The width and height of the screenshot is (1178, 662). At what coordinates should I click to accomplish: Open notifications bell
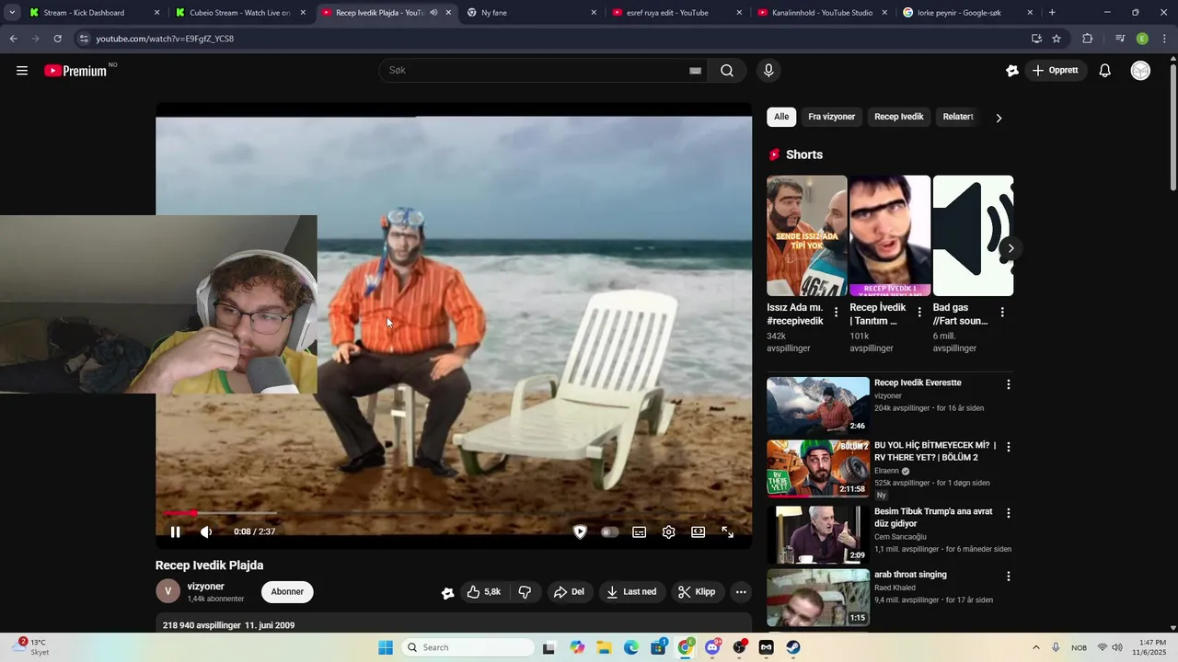click(x=1105, y=71)
